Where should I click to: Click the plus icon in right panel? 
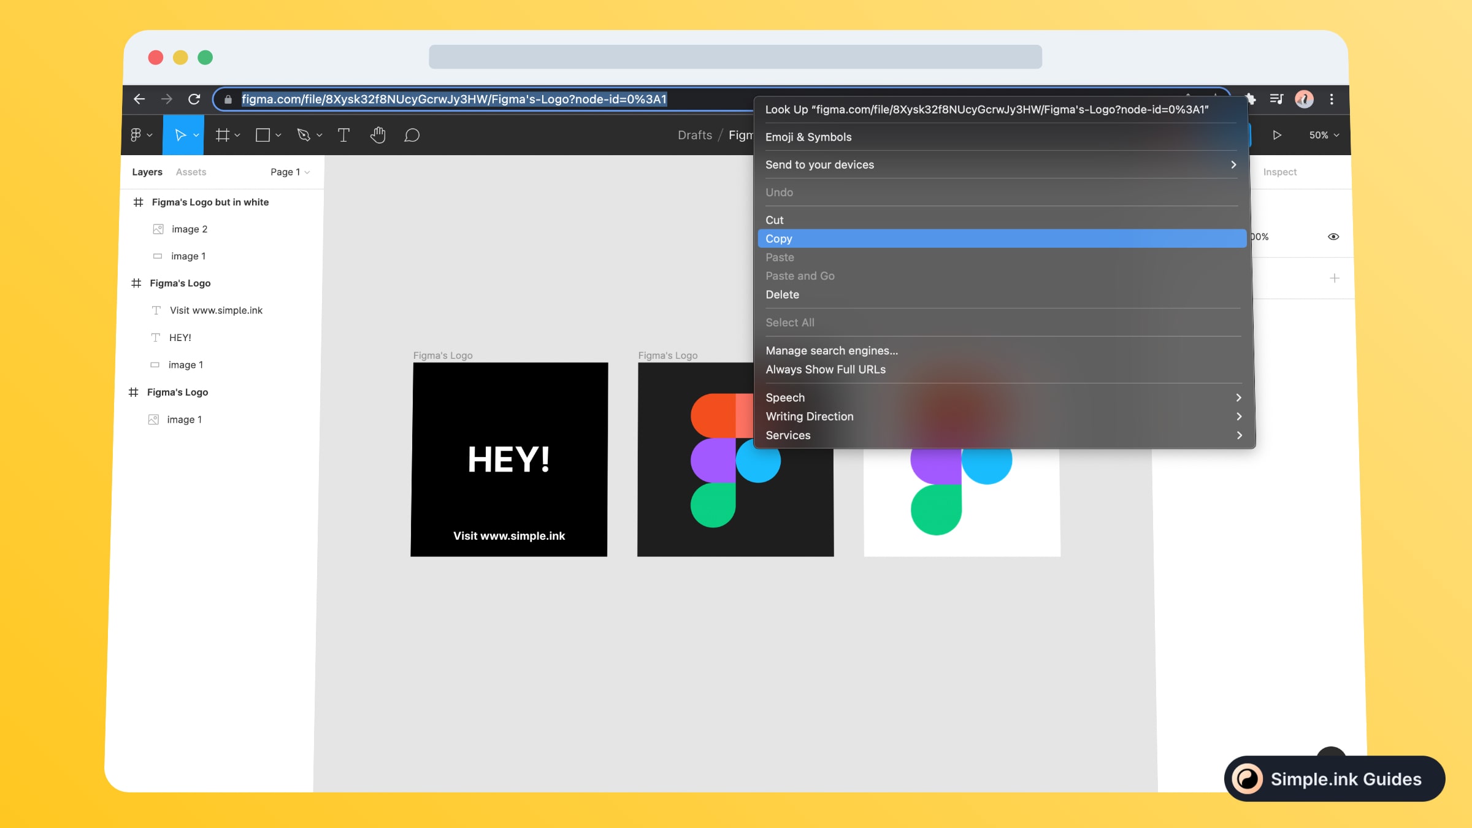tap(1334, 278)
